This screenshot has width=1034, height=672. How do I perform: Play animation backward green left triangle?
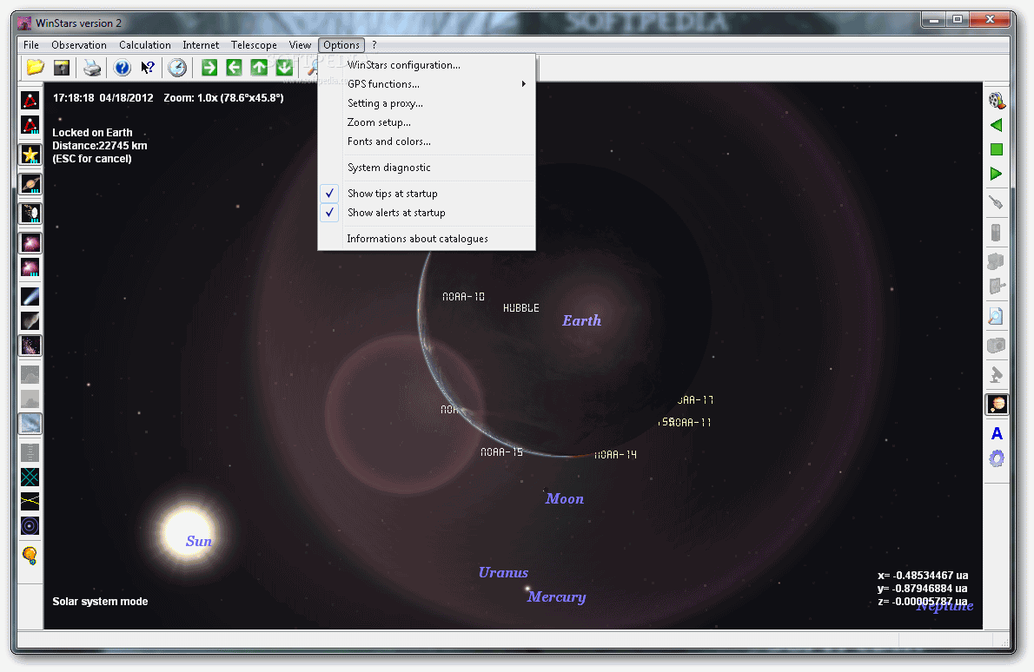(997, 124)
